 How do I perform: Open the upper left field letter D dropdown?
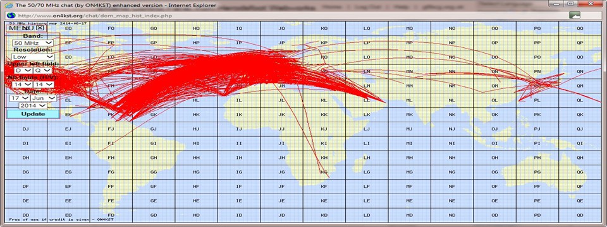(x=23, y=71)
